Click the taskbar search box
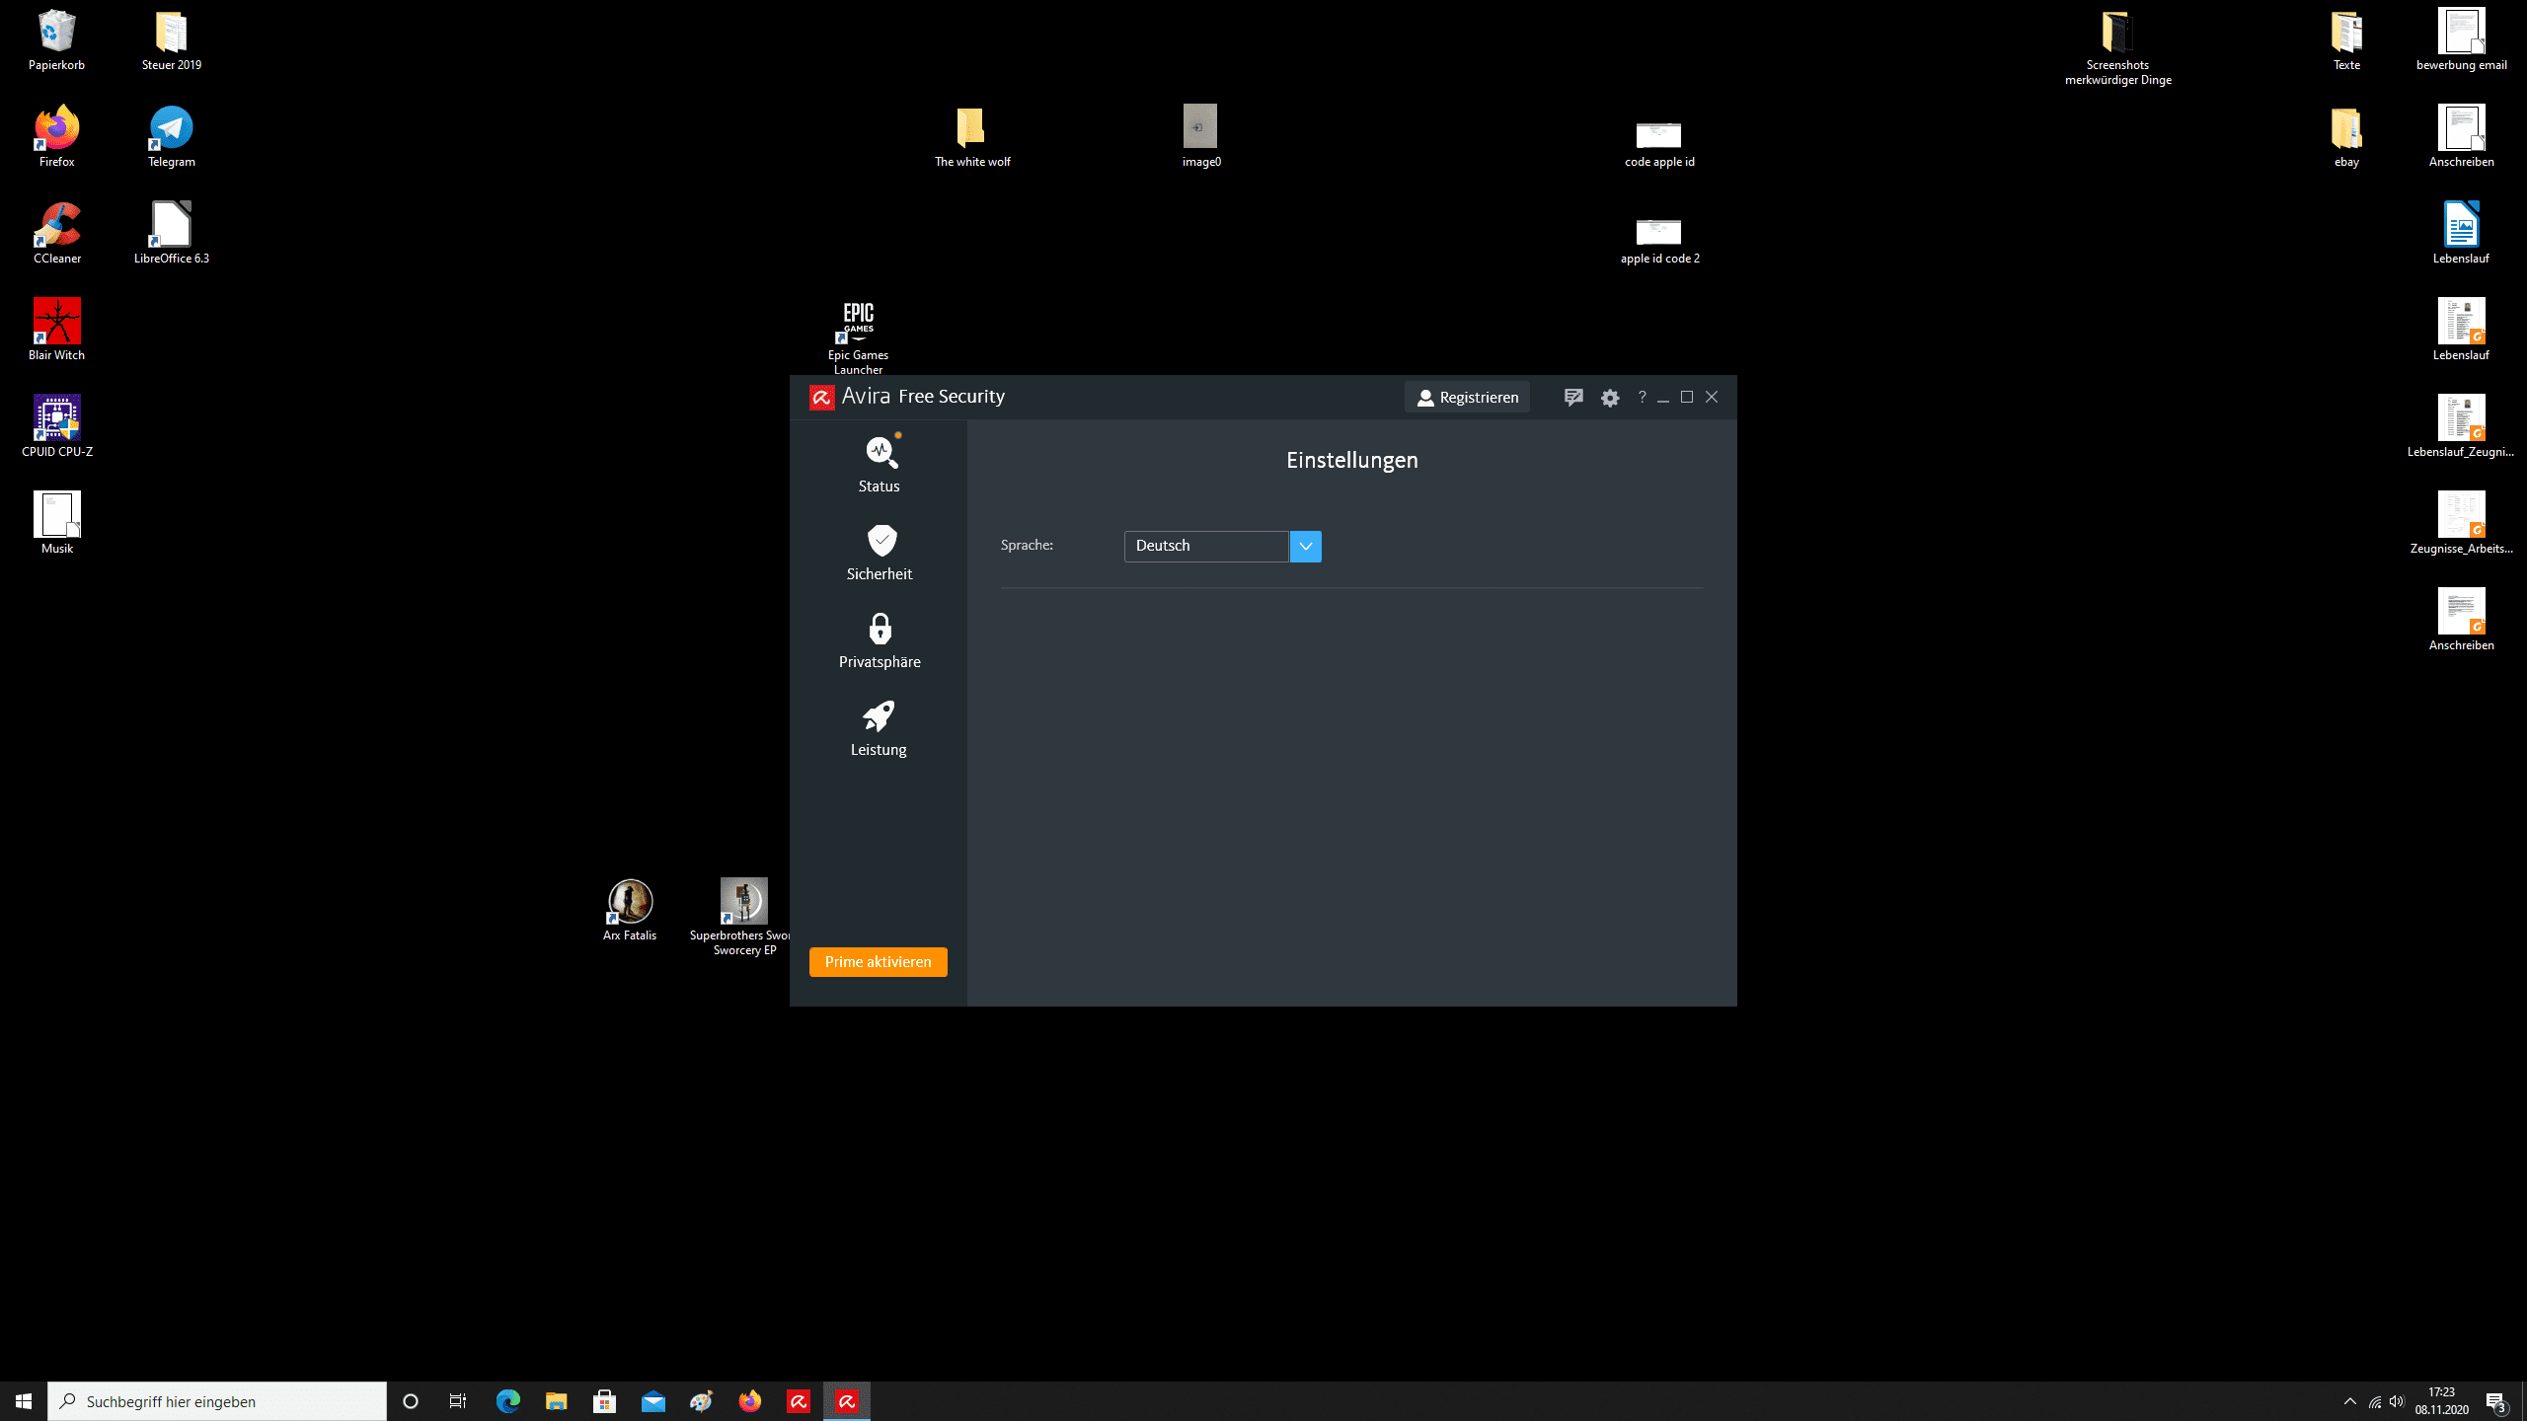The width and height of the screenshot is (2527, 1421). [217, 1401]
